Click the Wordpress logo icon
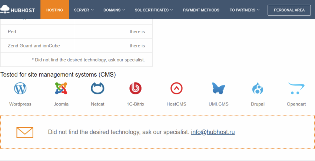The width and height of the screenshot is (315, 161). click(20, 88)
